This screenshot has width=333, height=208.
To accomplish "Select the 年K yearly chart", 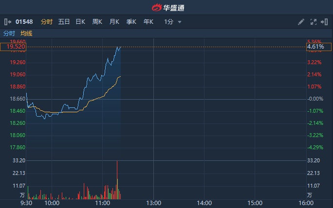I will (148, 22).
